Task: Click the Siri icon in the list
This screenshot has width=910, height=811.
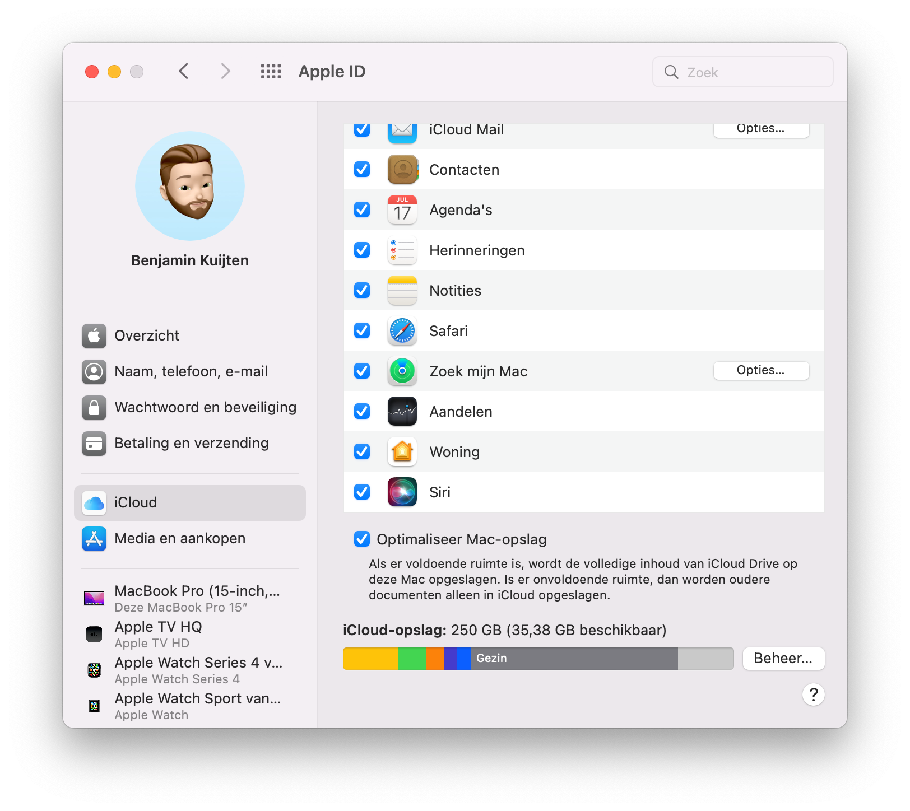Action: [x=402, y=492]
